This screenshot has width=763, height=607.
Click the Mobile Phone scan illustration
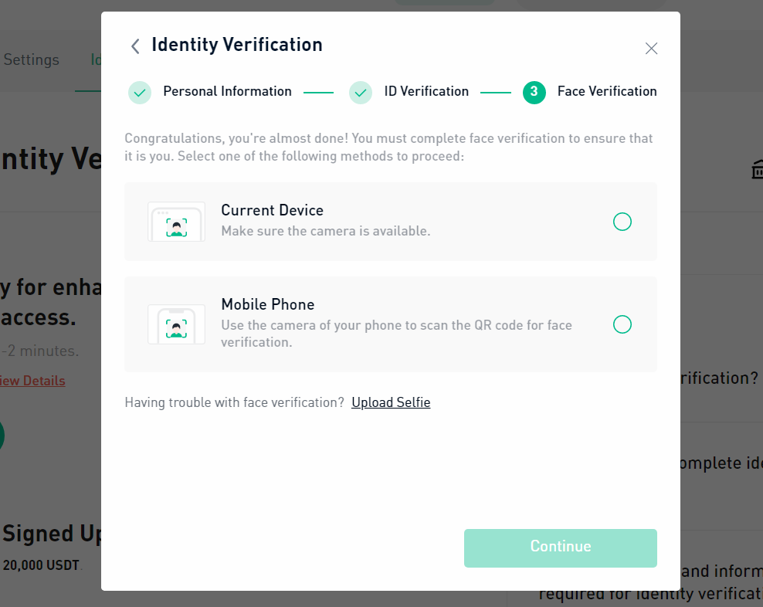click(x=176, y=324)
